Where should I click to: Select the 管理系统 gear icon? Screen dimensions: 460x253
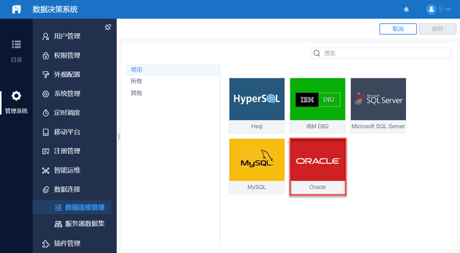tap(16, 96)
